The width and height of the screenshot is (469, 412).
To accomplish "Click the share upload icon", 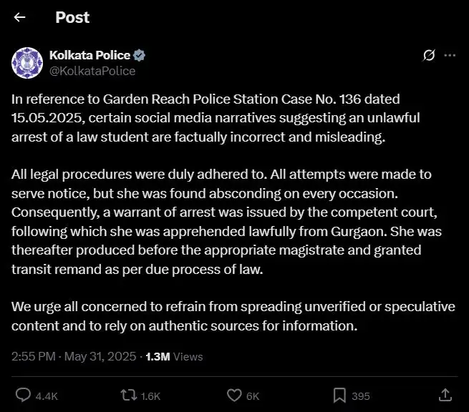I will point(445,395).
